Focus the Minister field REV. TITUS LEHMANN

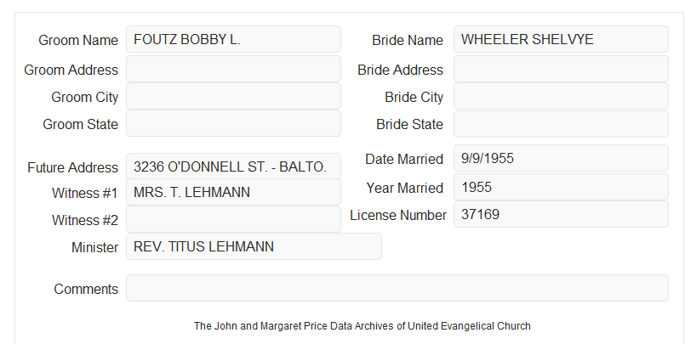point(254,246)
